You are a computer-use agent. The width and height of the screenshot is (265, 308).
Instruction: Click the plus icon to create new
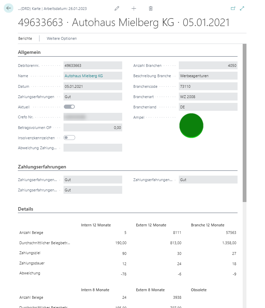coord(134,8)
